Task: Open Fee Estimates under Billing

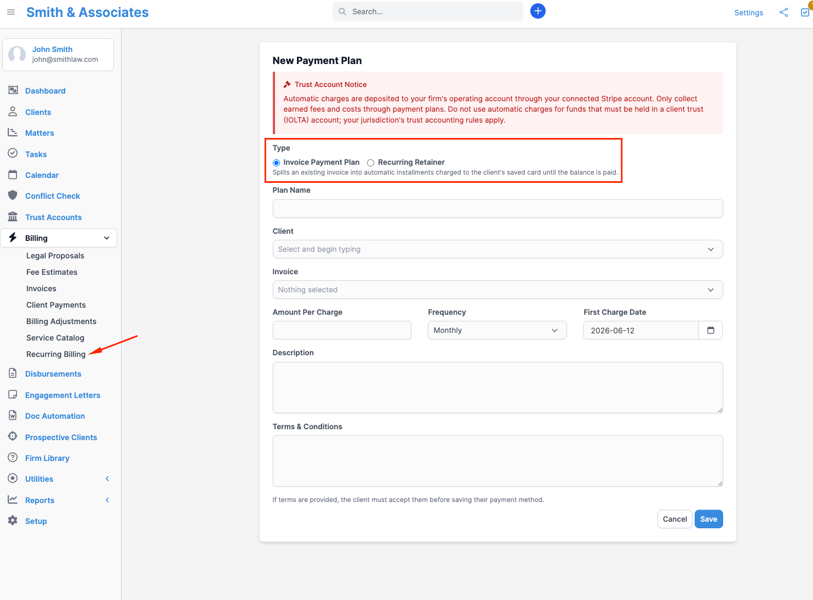Action: tap(52, 272)
